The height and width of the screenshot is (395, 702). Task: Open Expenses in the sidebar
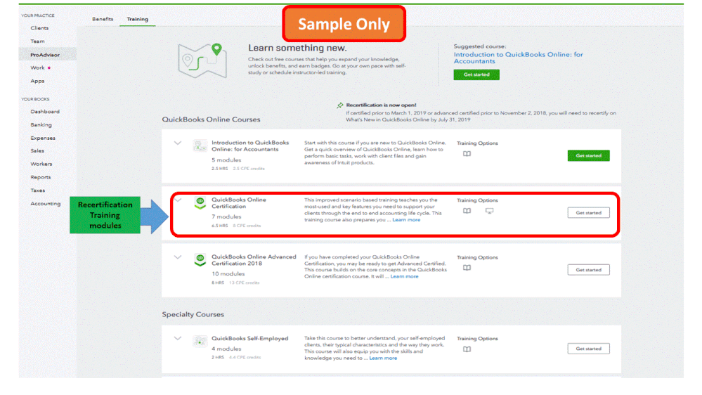43,138
